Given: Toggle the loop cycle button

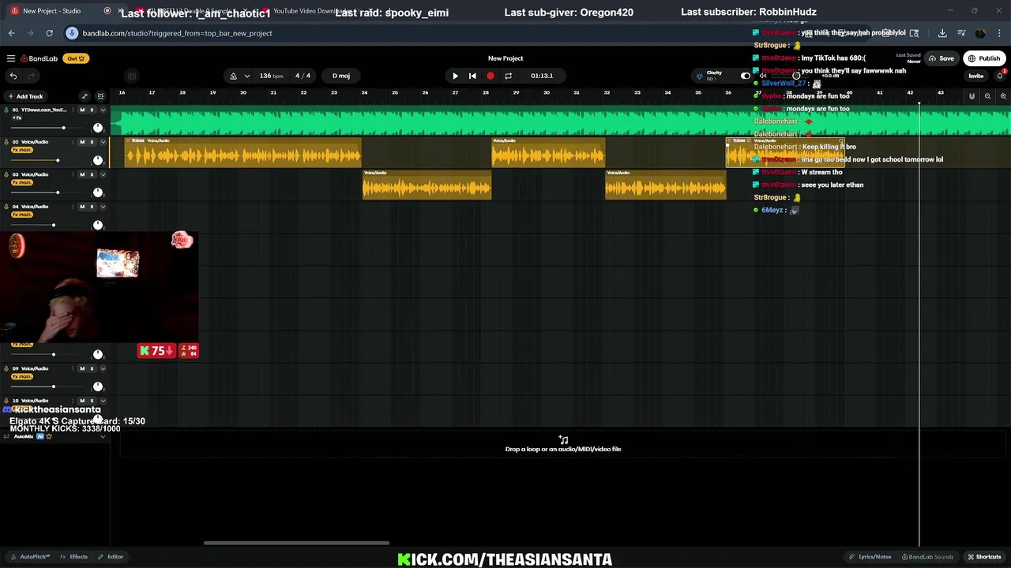Looking at the screenshot, I should (508, 76).
